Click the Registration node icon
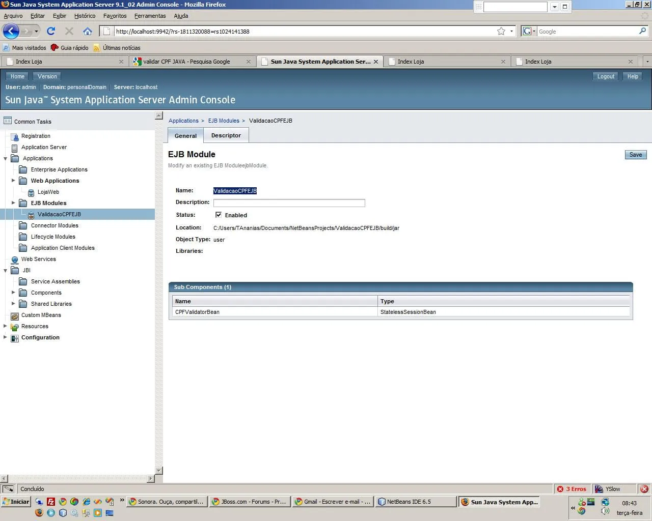 pos(15,136)
